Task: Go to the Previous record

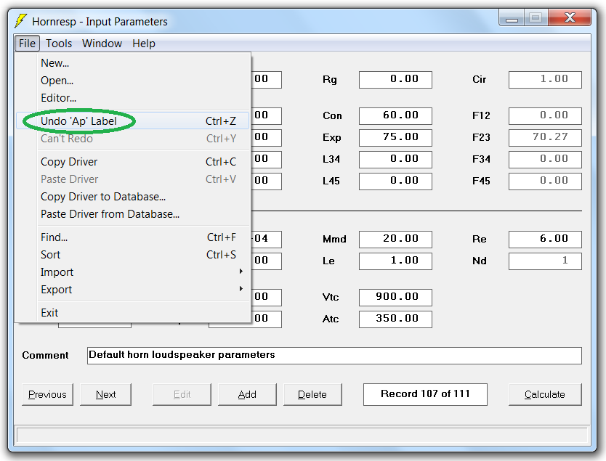Action: [47, 394]
